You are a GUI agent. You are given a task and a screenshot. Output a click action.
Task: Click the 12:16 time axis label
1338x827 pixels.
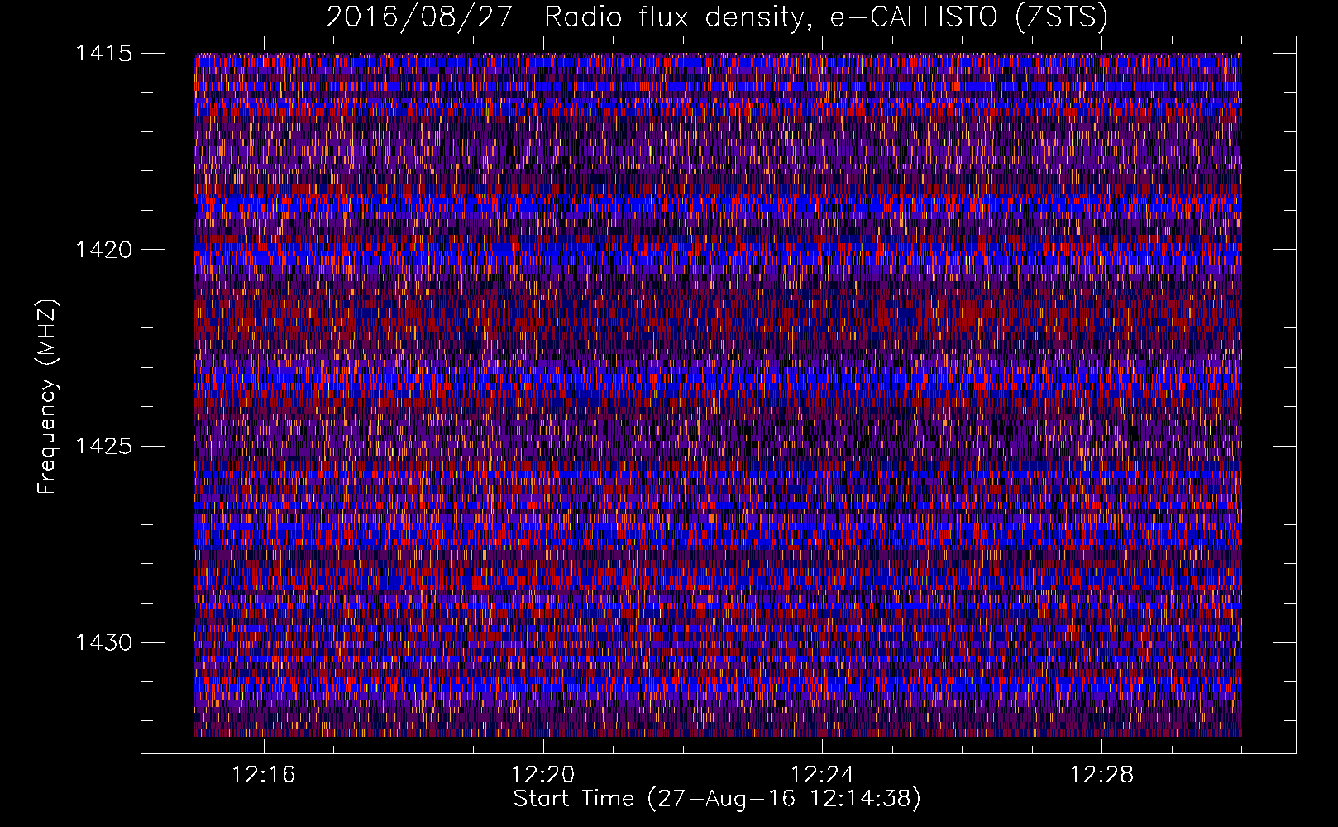click(264, 775)
